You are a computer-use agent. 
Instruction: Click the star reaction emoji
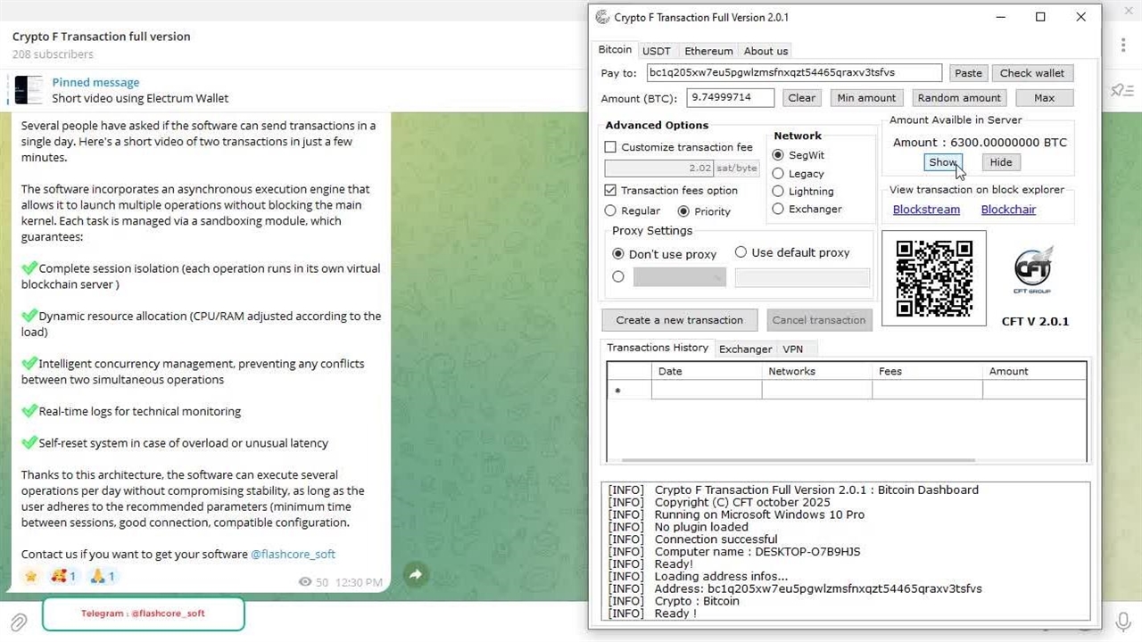pyautogui.click(x=31, y=576)
